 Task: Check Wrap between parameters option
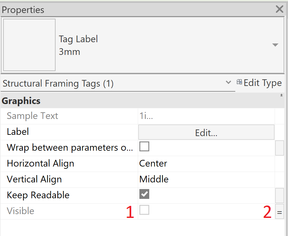pyautogui.click(x=144, y=146)
